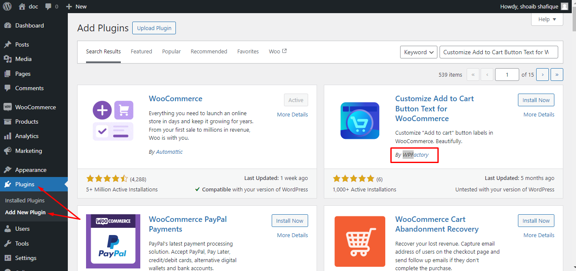Switch to the Popular tab
The image size is (576, 271).
pos(171,52)
